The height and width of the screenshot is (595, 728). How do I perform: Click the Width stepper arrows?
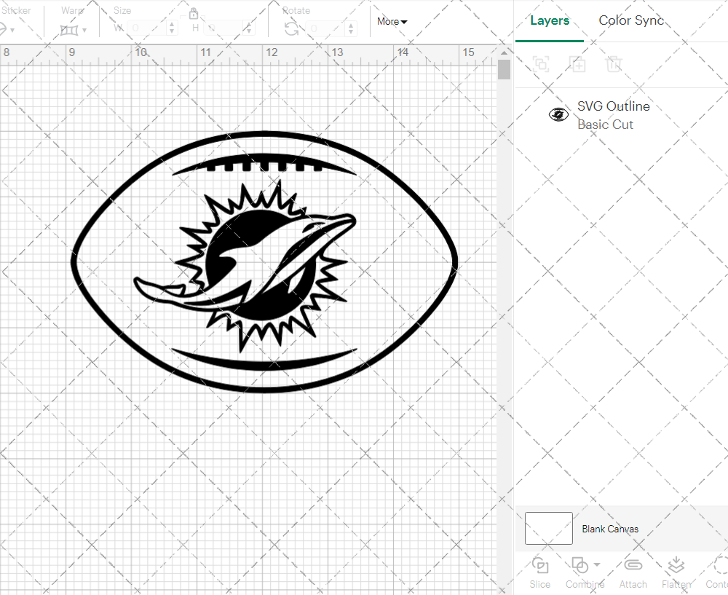pos(172,28)
